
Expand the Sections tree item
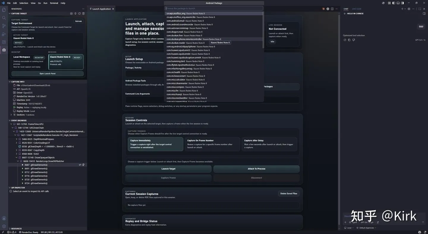click(11, 115)
